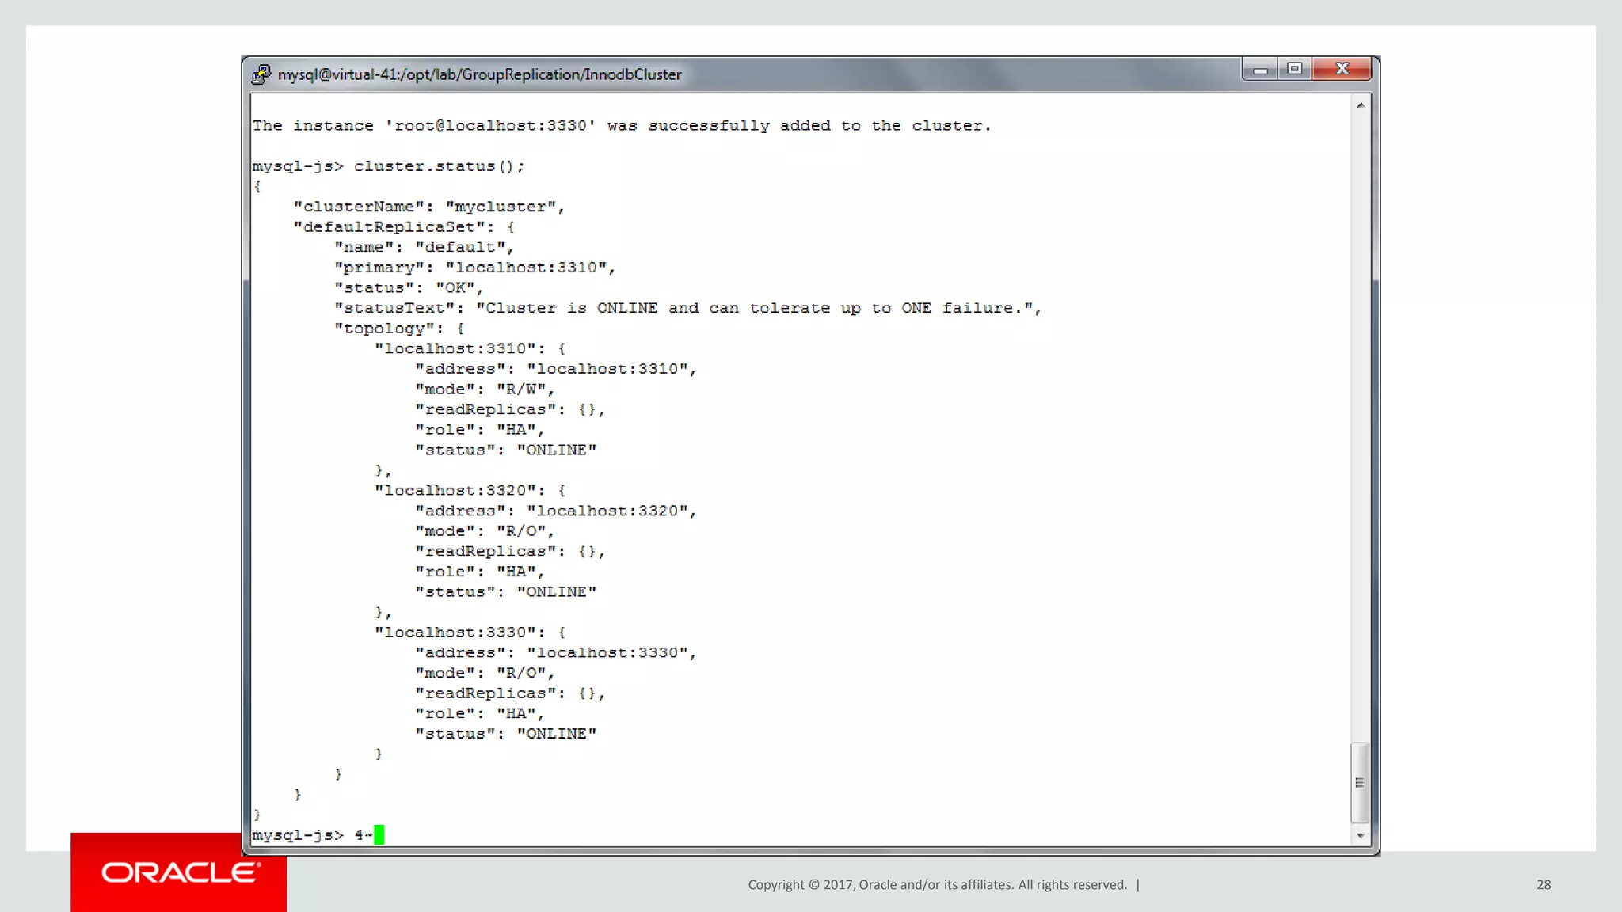
Task: Click the empty scrollbar track above the thumb
Action: (1361, 427)
